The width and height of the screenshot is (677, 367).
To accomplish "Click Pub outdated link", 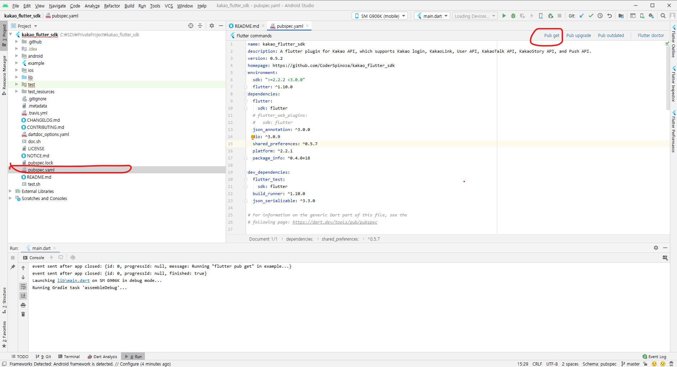I will point(611,36).
